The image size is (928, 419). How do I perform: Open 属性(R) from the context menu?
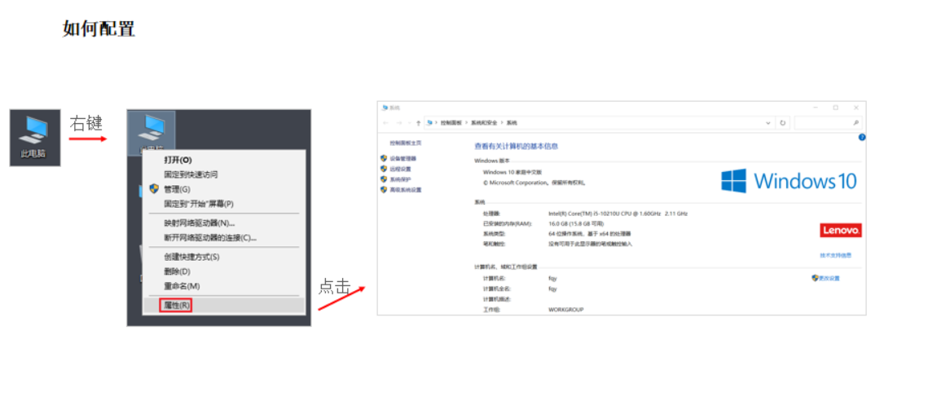pyautogui.click(x=224, y=306)
